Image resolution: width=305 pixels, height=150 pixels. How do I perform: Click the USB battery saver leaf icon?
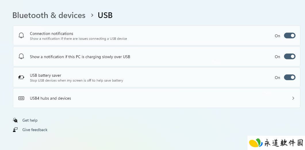(21, 77)
